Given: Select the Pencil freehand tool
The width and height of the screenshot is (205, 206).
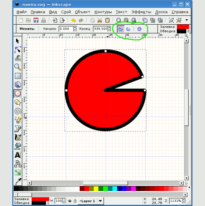Looking at the screenshot, I should 18,120.
